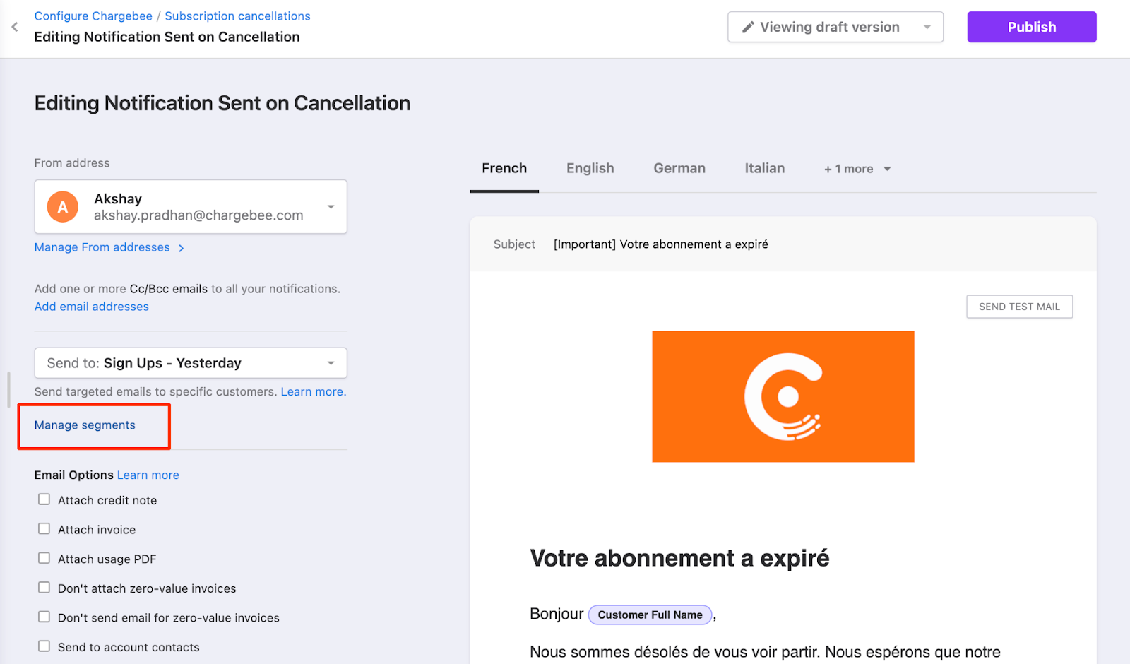Click the From address label
The width and height of the screenshot is (1130, 664).
click(x=72, y=163)
